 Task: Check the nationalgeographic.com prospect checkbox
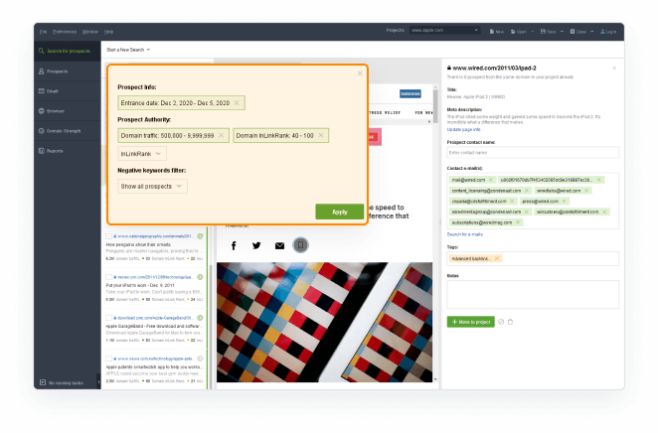pyautogui.click(x=108, y=236)
